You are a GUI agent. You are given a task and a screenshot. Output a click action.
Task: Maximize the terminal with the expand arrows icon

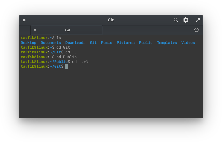(198, 20)
